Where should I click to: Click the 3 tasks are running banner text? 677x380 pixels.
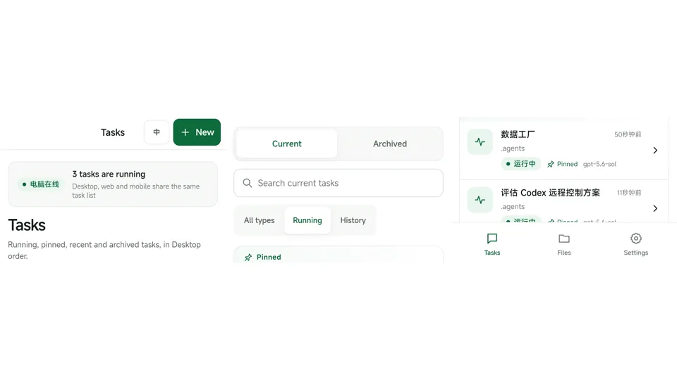coord(109,174)
